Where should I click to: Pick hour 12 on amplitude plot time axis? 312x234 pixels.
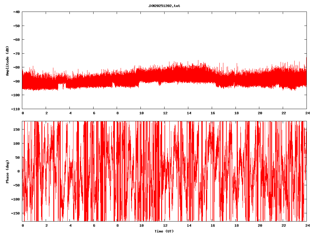(165, 113)
